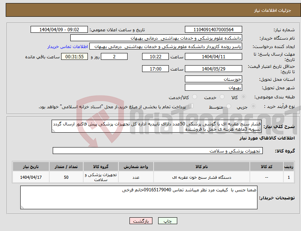Select the جزیی purchase type radio
Image resolution: width=301 pixels, height=231 pixels.
[253, 106]
